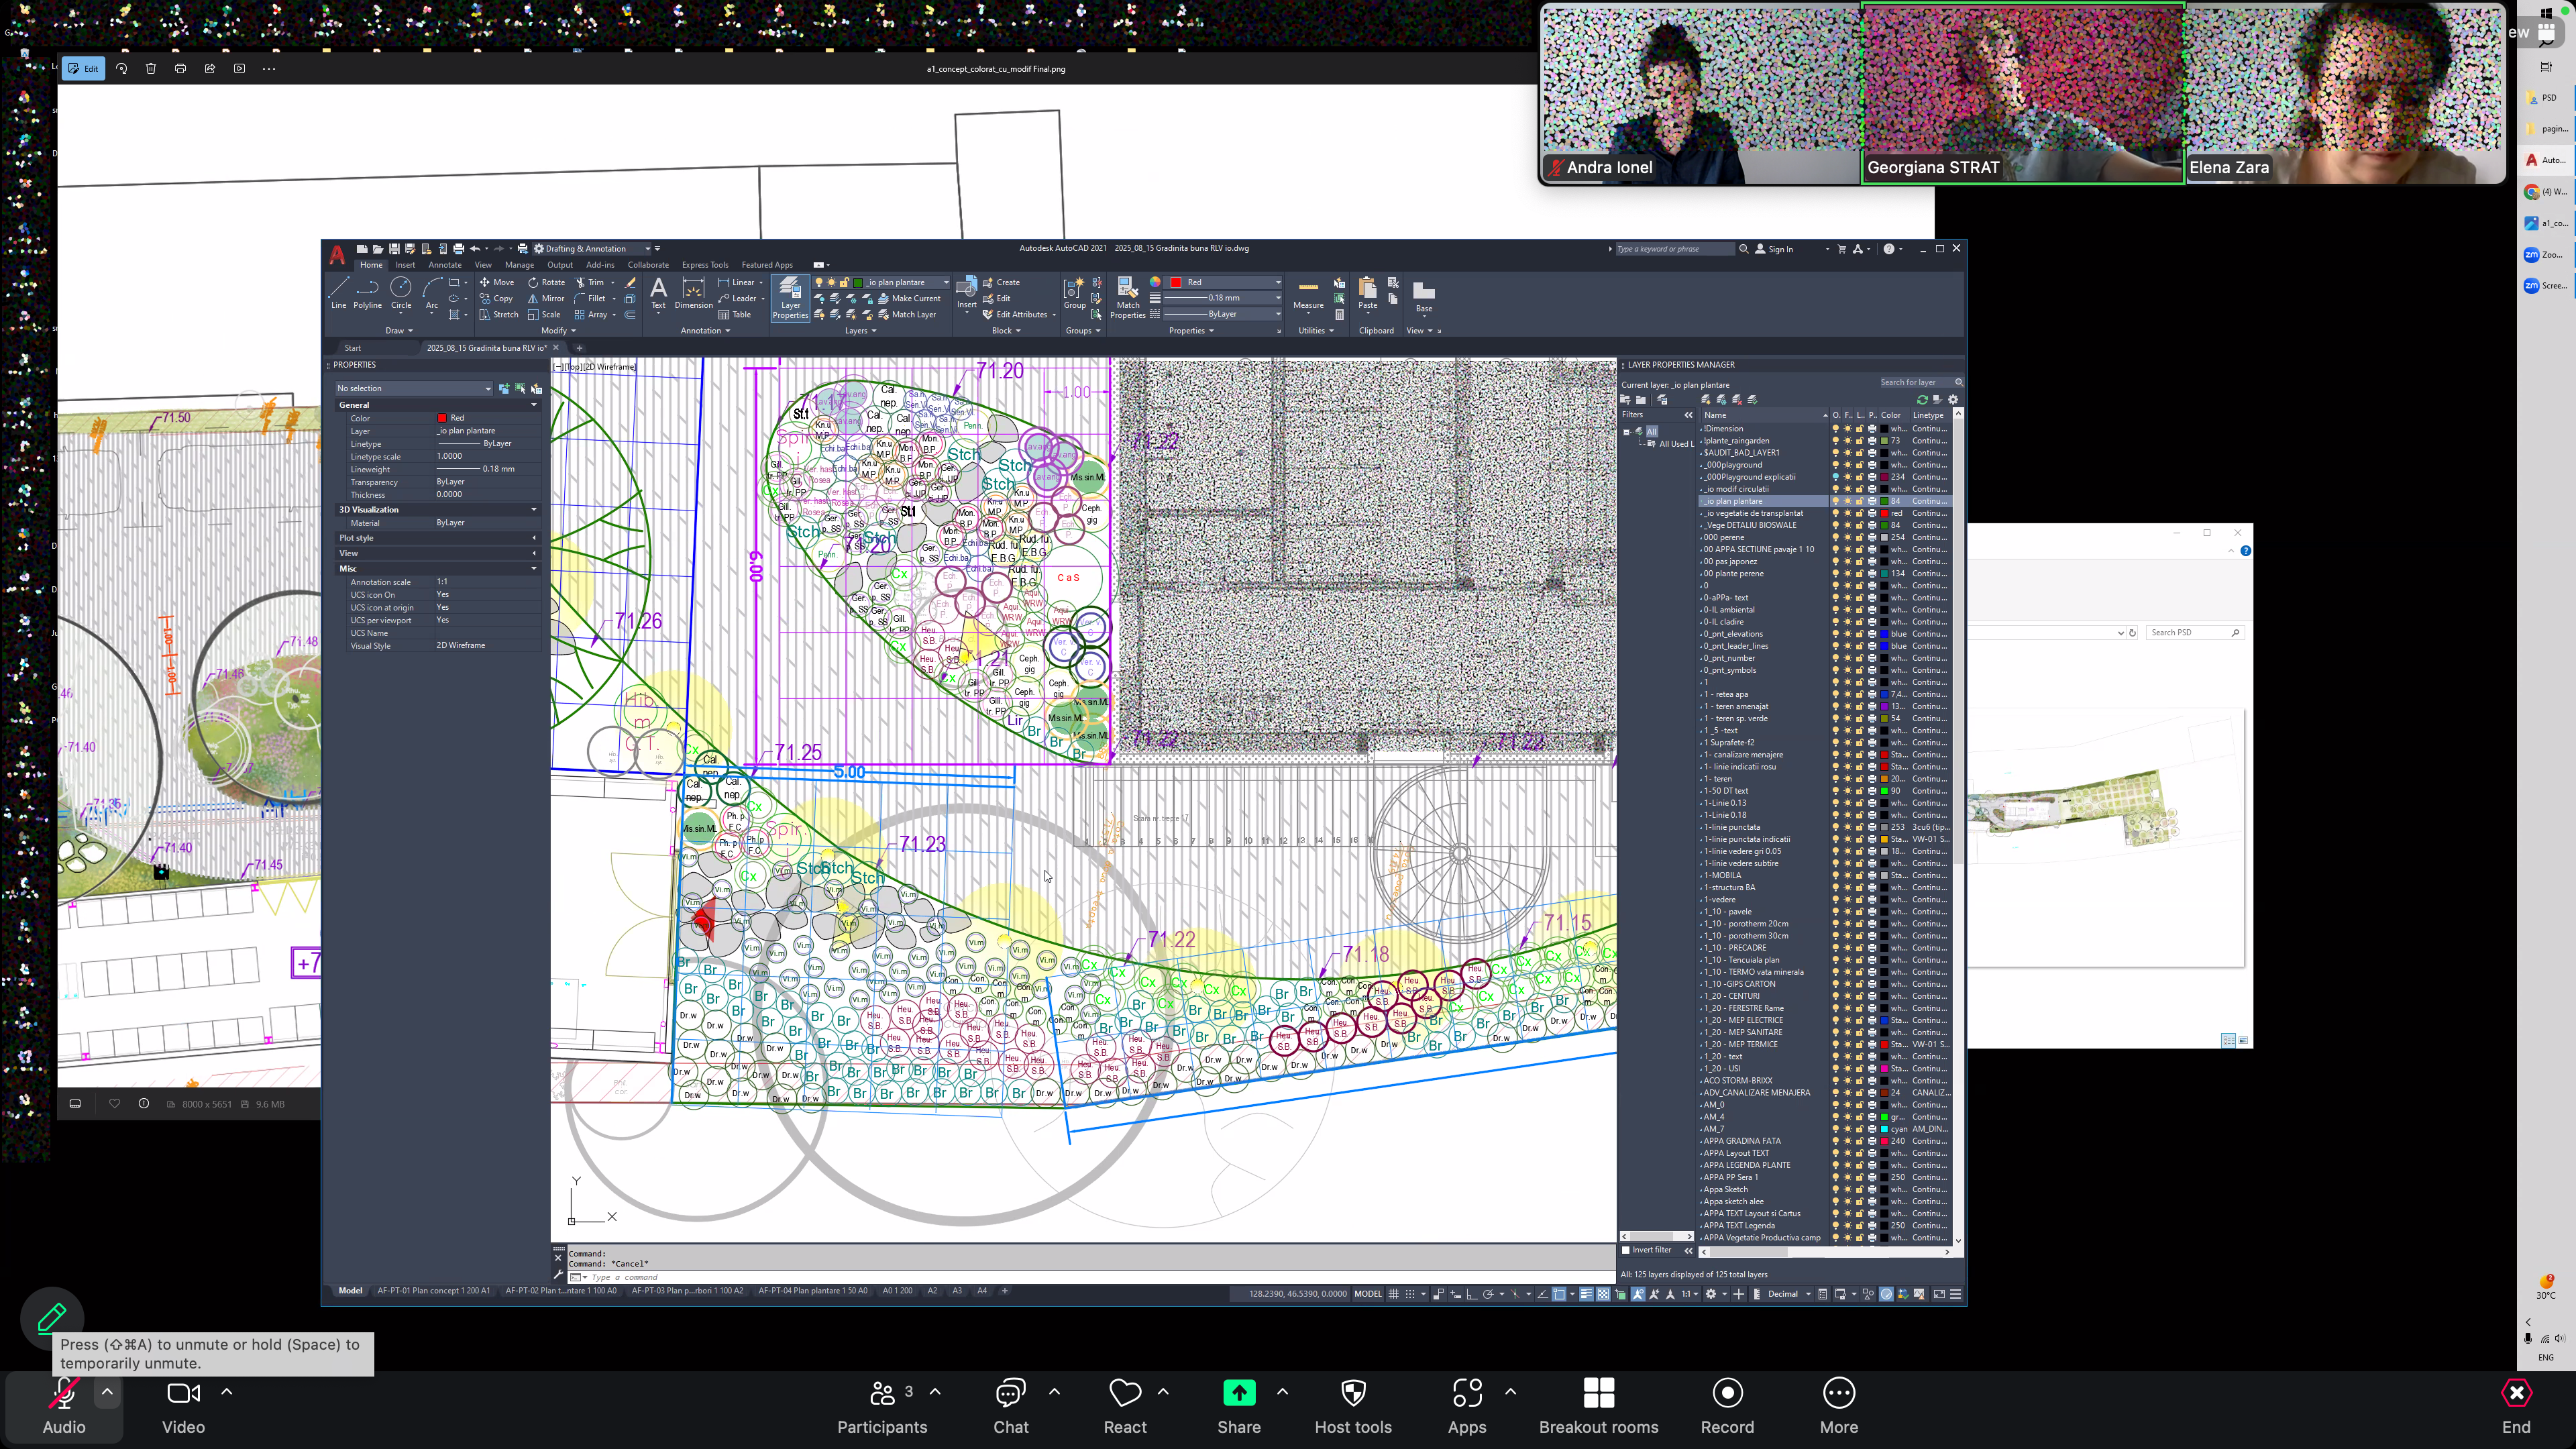Open the AF-PT-04 Plan plantare layout tab

[812, 1291]
